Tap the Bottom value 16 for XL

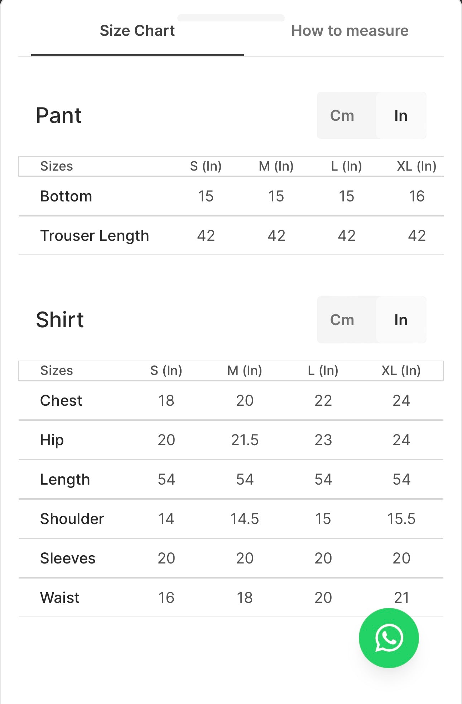pos(417,196)
